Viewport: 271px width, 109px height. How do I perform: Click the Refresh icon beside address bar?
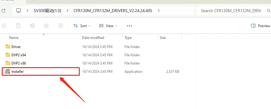[x=4, y=11]
